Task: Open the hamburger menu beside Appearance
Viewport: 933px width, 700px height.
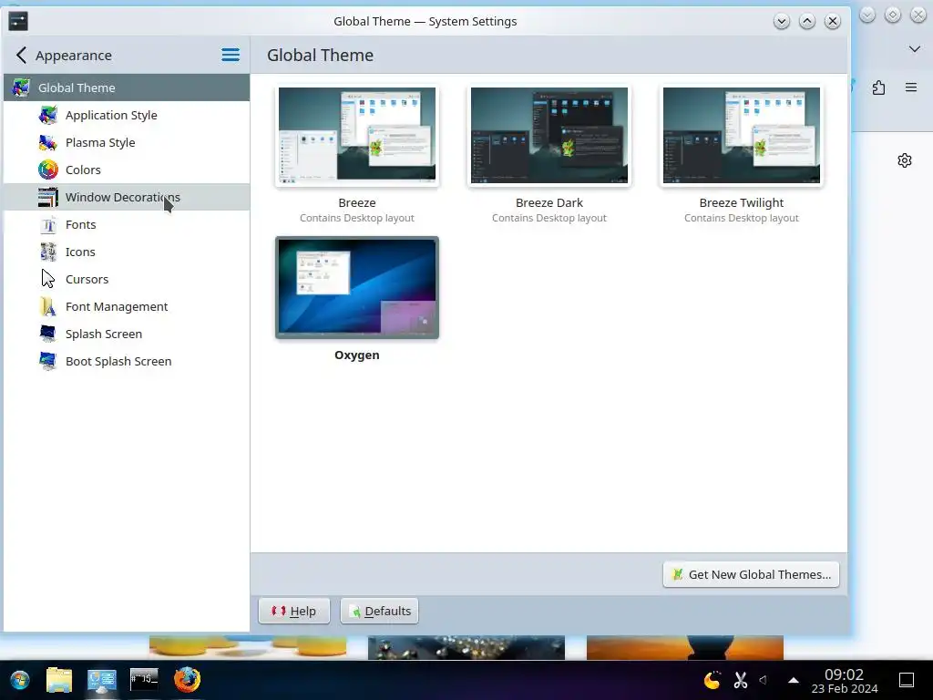Action: pos(231,56)
